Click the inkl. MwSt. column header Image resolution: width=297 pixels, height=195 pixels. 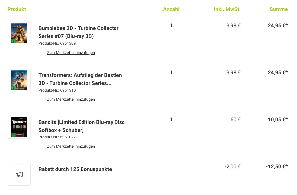point(227,9)
